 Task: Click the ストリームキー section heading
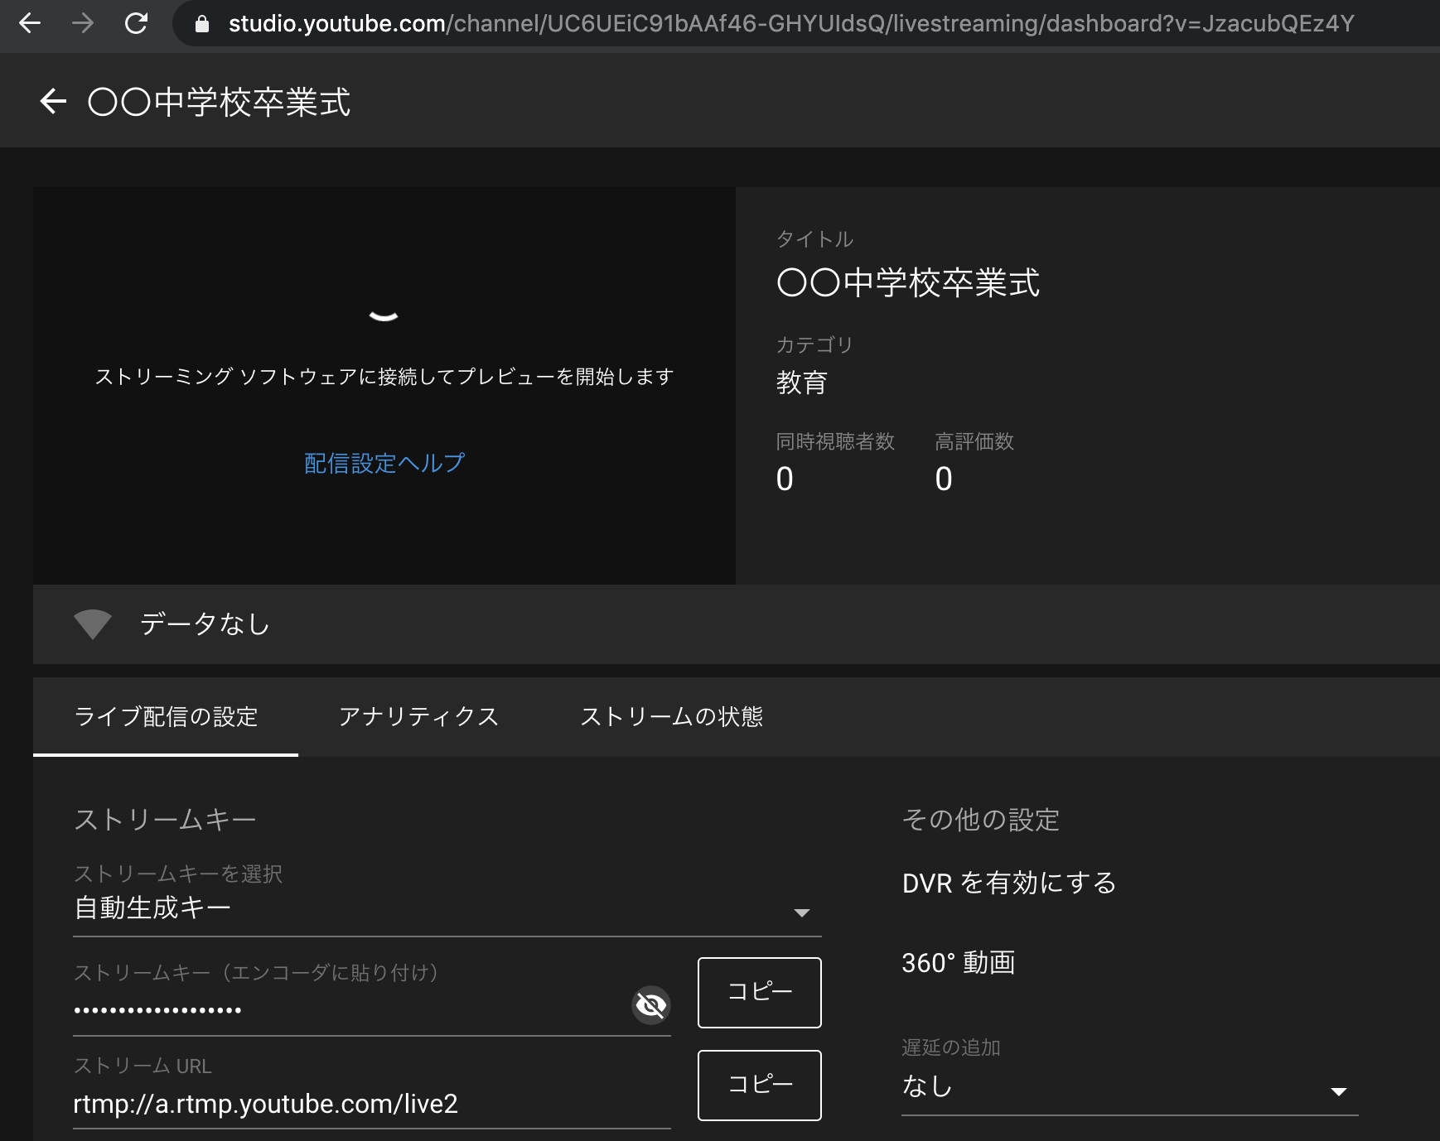point(165,820)
